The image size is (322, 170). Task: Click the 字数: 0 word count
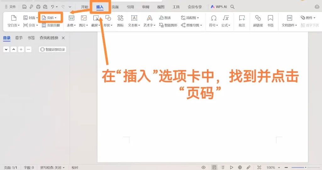click(x=29, y=167)
